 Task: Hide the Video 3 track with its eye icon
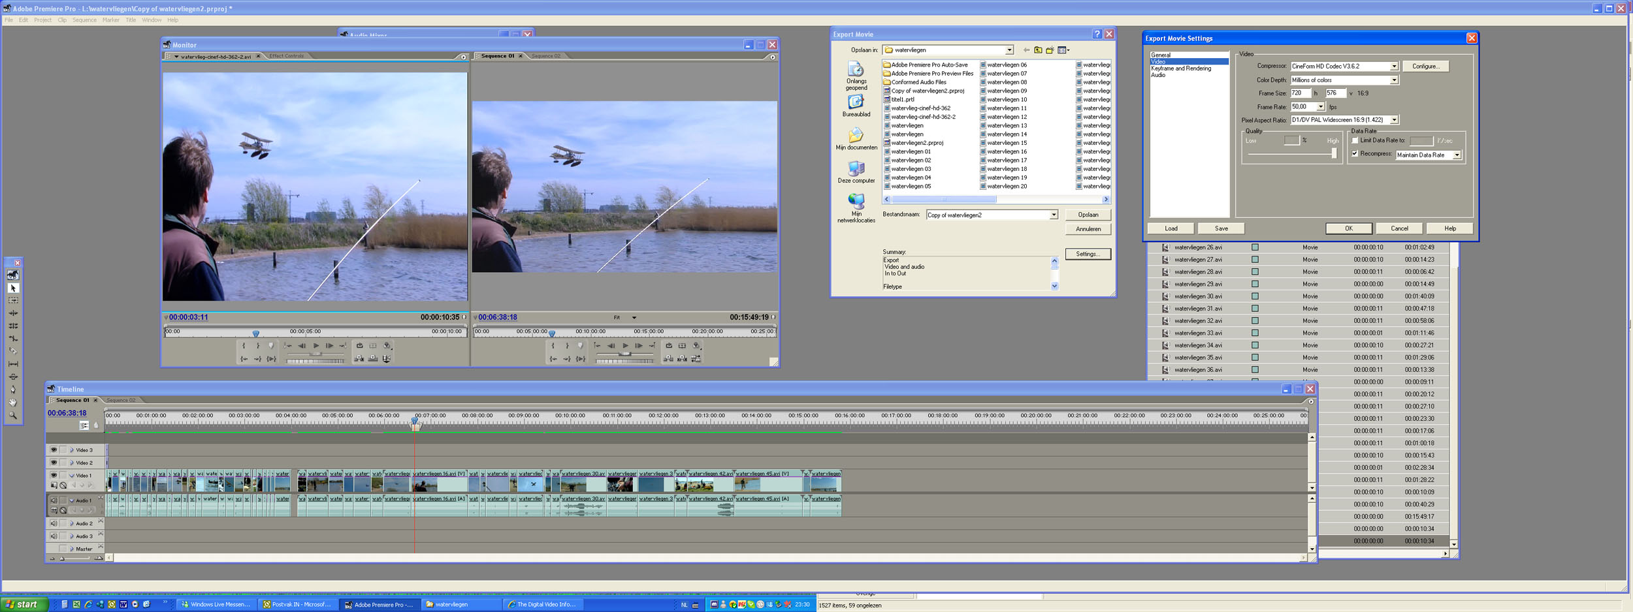click(54, 450)
